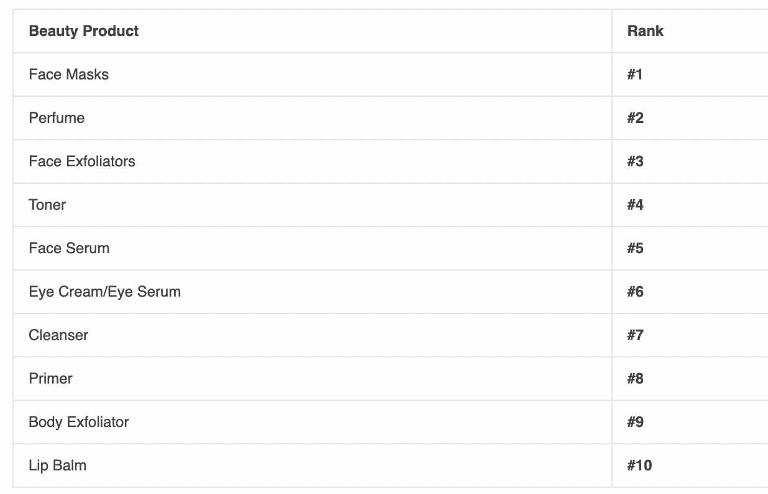Click the Body Exfoliator entry
Viewport: 768px width, 494px height.
tap(79, 422)
